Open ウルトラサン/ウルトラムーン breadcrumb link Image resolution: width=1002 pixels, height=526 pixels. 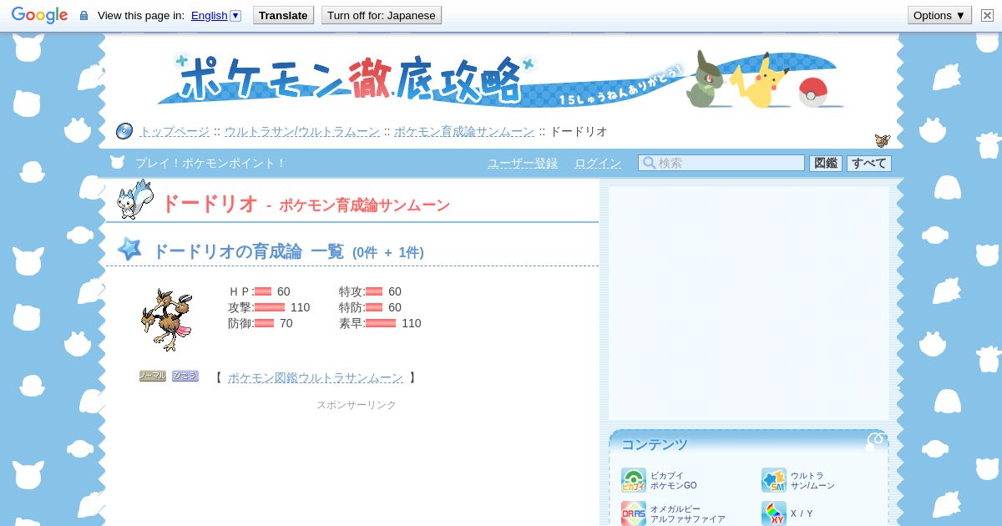pyautogui.click(x=301, y=132)
